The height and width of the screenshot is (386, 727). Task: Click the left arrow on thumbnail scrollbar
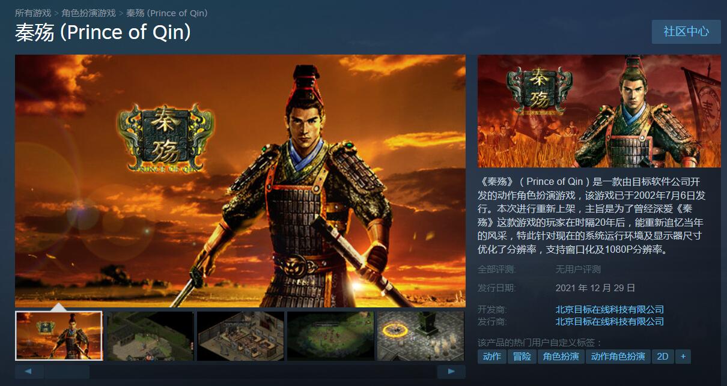29,372
